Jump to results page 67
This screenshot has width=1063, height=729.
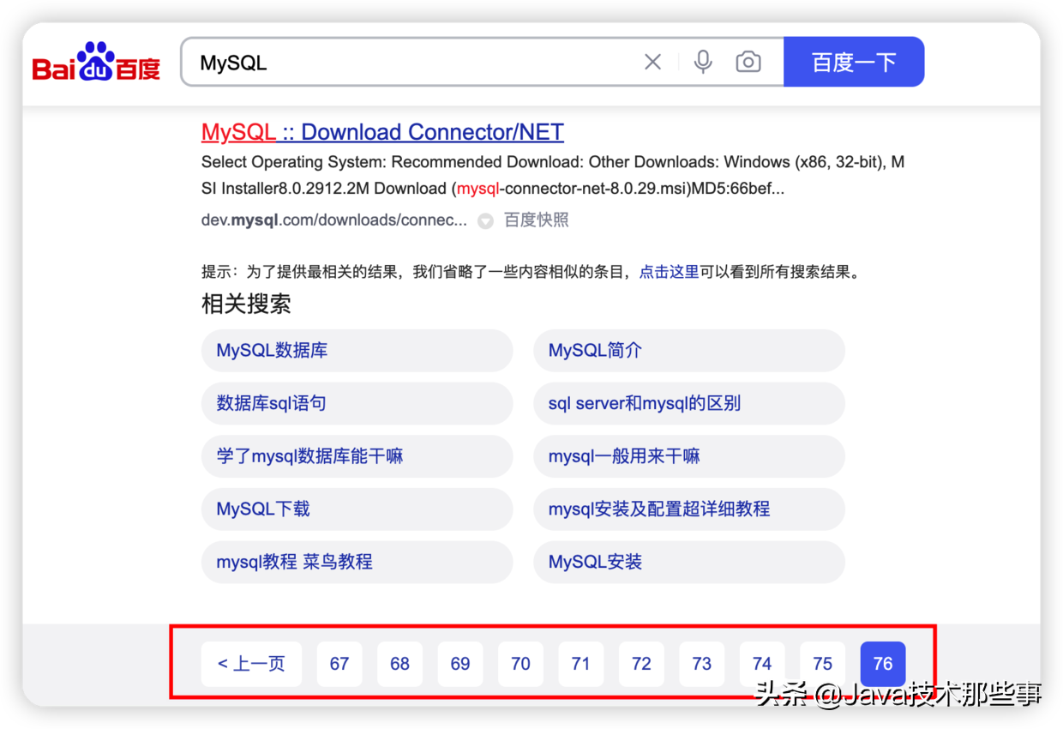(x=339, y=663)
